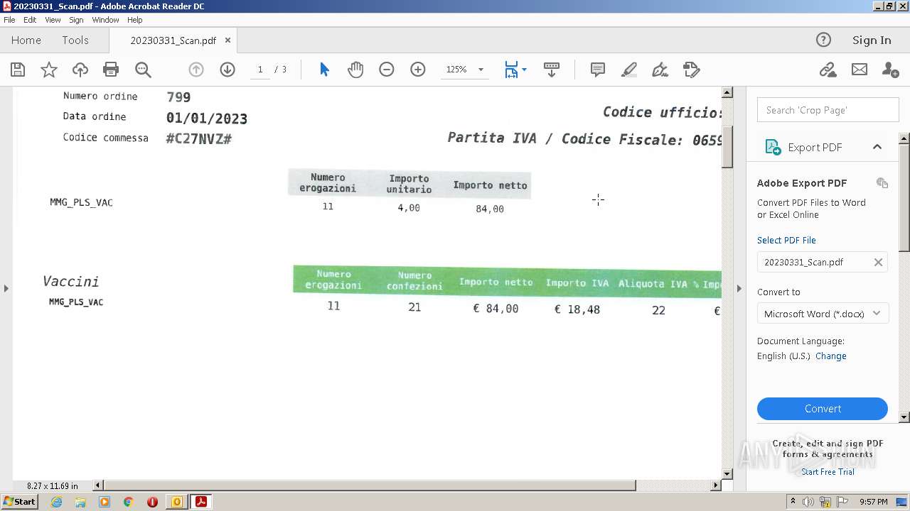The image size is (910, 511).
Task: Open the Help menu
Action: [135, 20]
